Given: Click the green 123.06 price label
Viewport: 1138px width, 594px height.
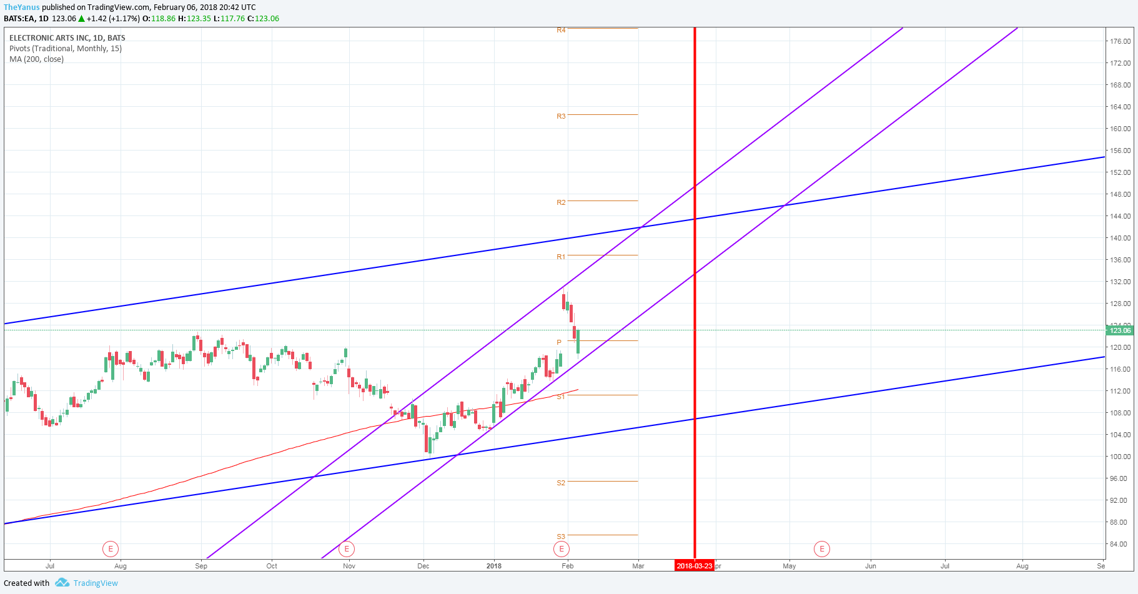Looking at the screenshot, I should [x=1120, y=330].
